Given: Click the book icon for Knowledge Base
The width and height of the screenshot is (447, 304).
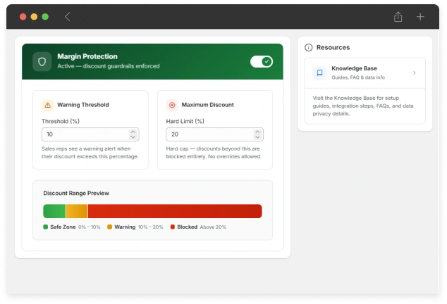Looking at the screenshot, I should 319,73.
